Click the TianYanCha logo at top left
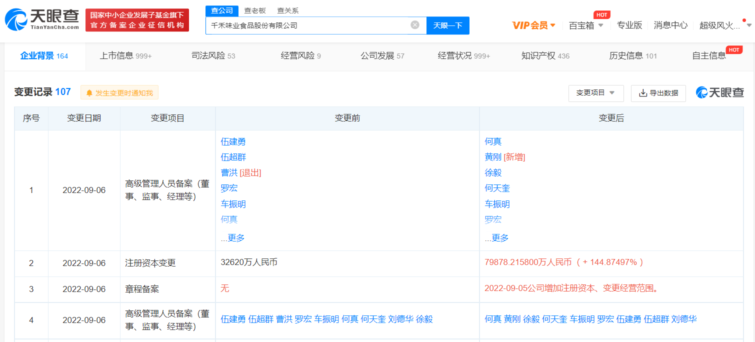This screenshot has width=755, height=342. pyautogui.click(x=42, y=20)
